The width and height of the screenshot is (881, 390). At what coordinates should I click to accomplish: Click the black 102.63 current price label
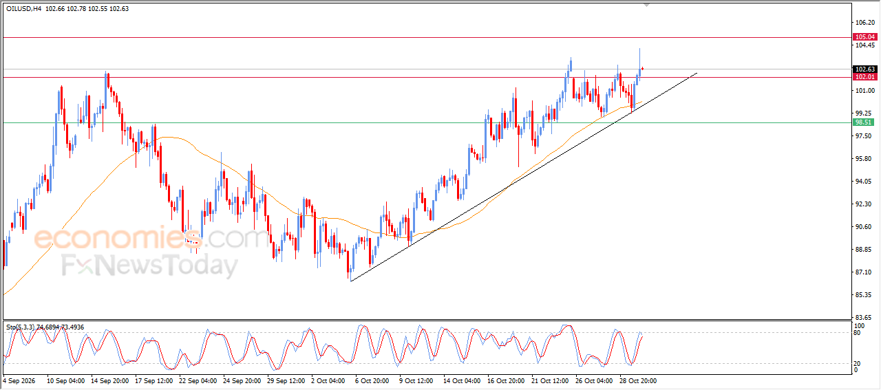coord(864,69)
